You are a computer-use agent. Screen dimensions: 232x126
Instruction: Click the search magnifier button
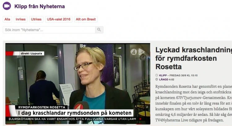tap(99, 30)
